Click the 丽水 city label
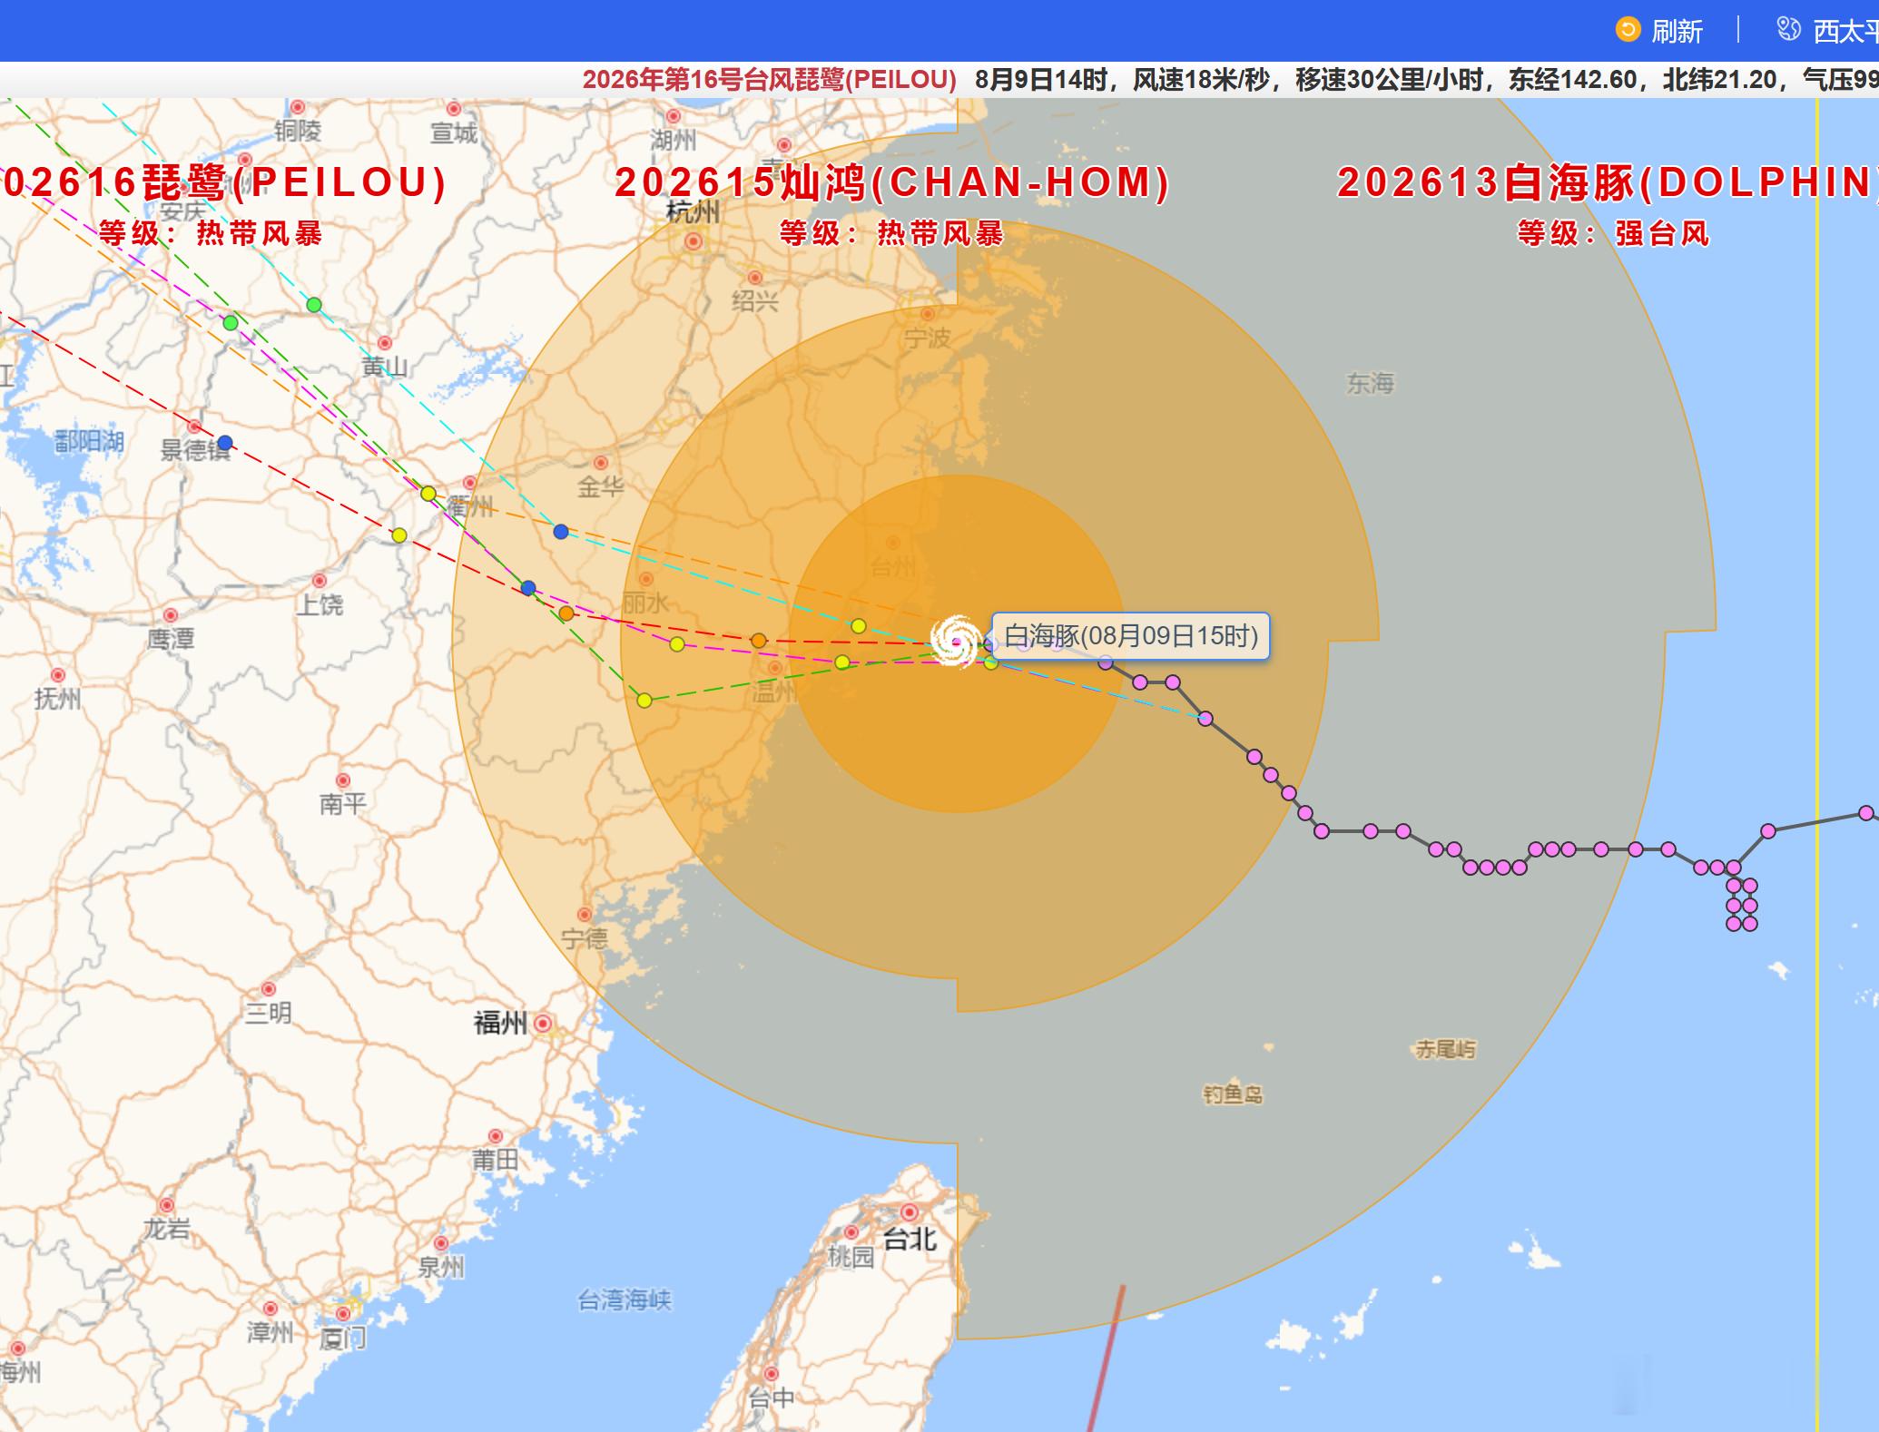Screen dimensions: 1879x1432 click(x=645, y=603)
